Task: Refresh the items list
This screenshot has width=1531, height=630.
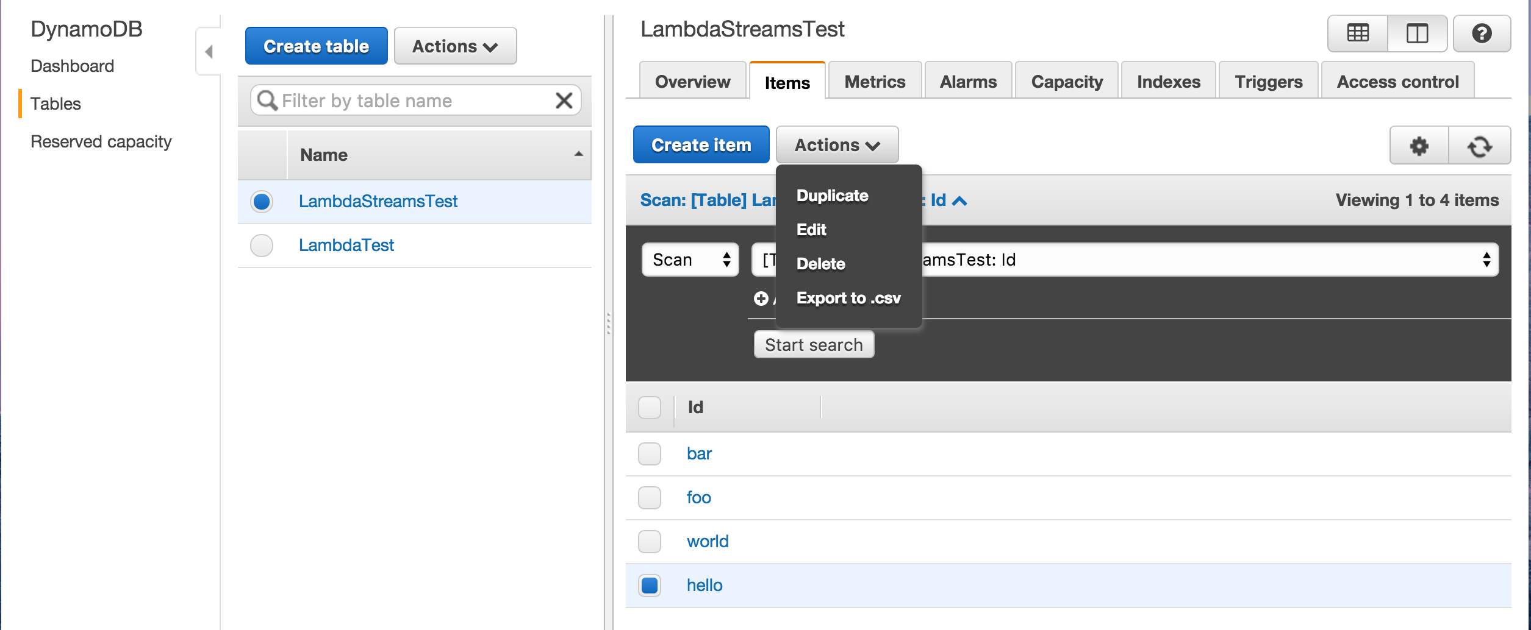Action: (x=1479, y=146)
